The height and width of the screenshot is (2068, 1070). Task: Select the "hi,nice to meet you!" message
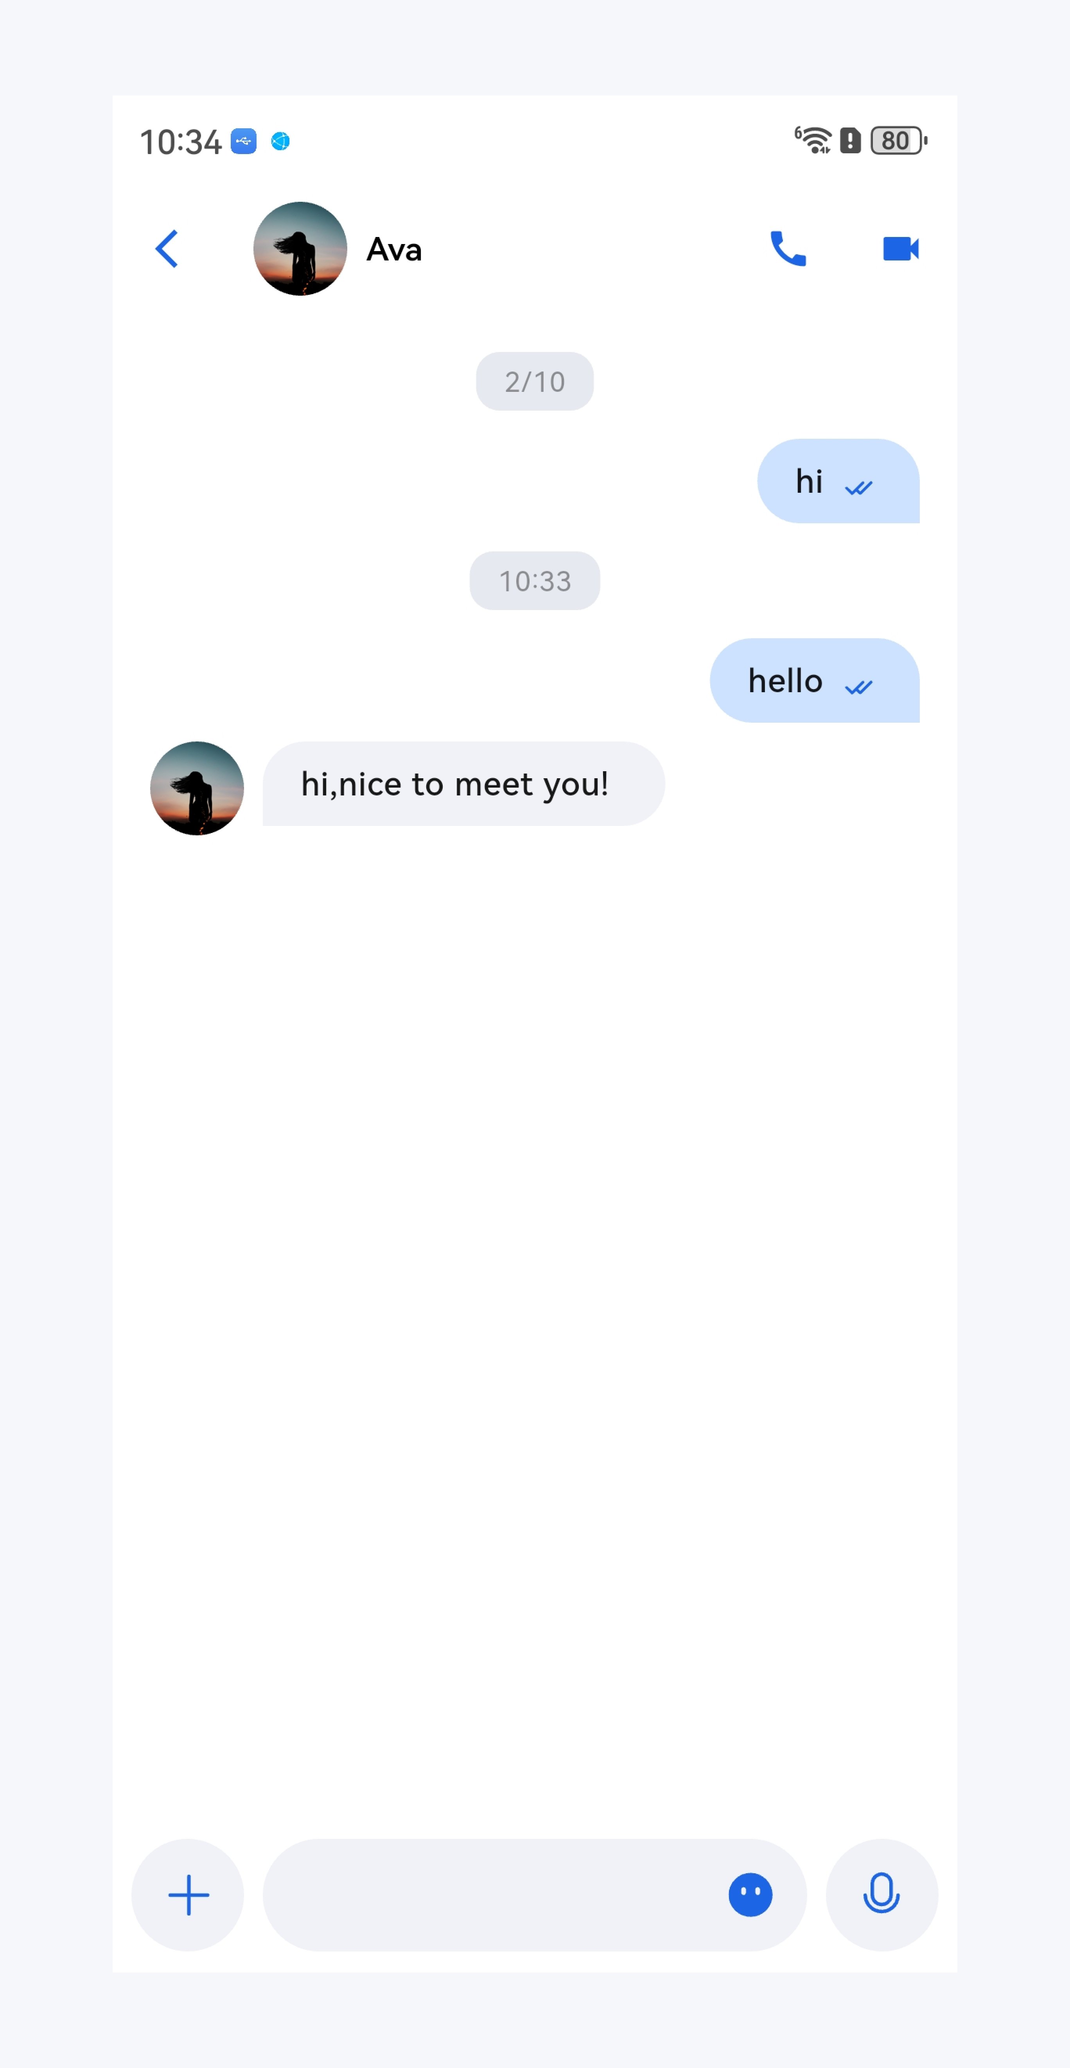click(463, 784)
